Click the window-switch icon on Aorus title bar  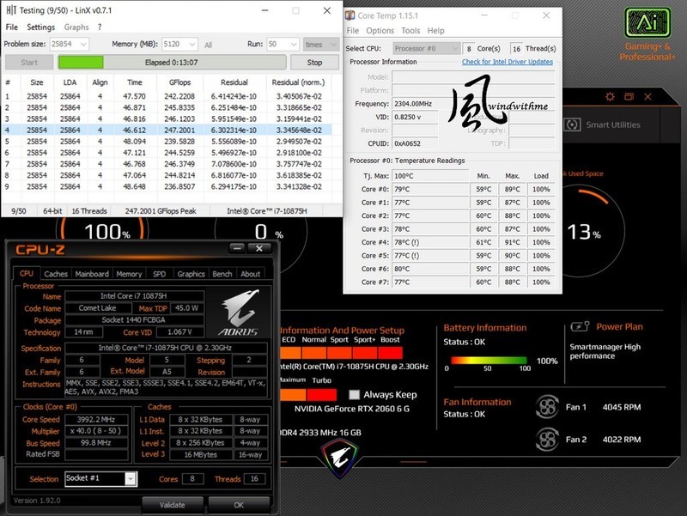[x=628, y=97]
